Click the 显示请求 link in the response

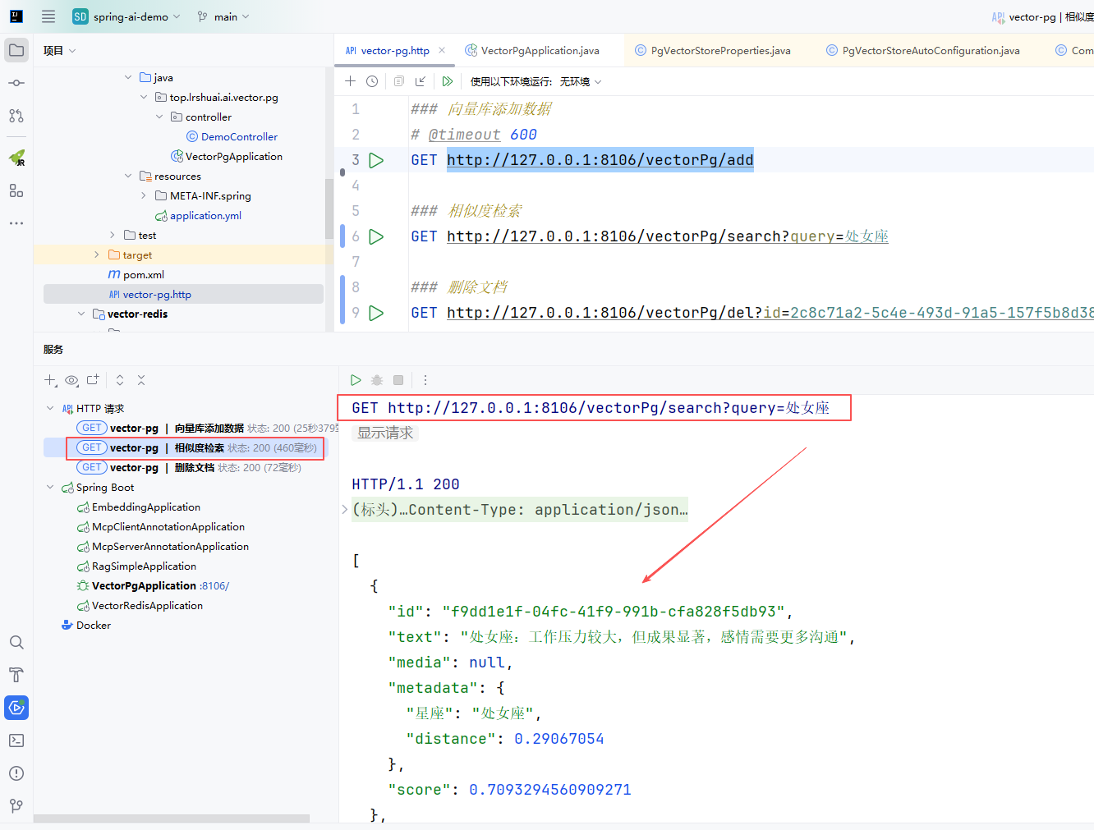pos(385,433)
